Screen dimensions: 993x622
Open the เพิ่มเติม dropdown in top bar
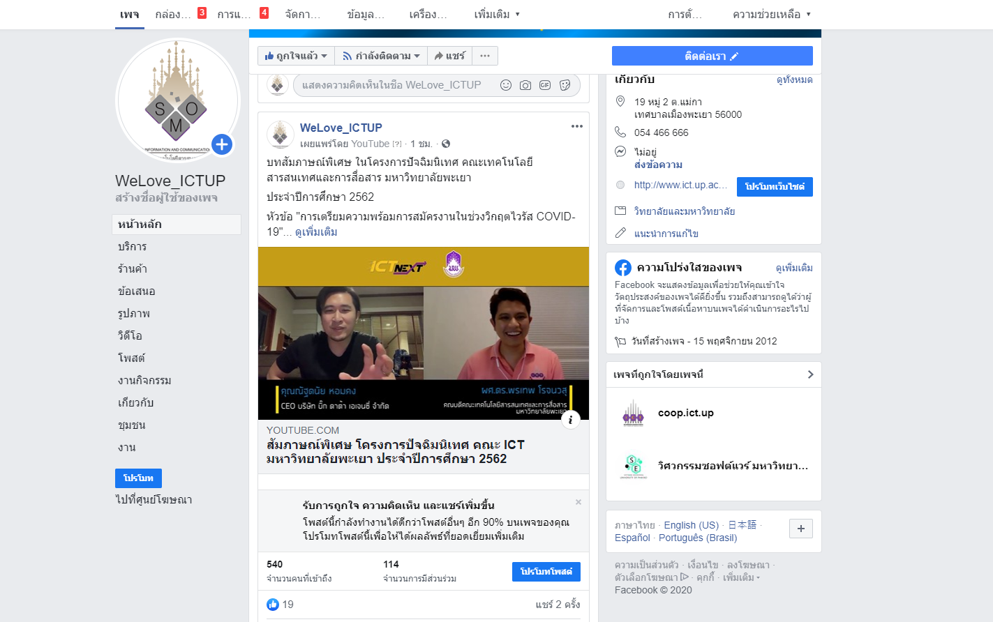click(497, 14)
